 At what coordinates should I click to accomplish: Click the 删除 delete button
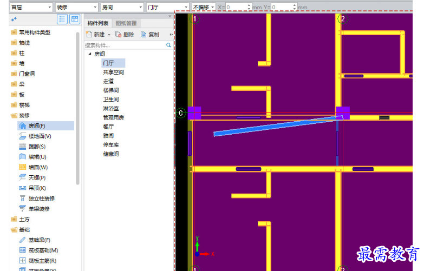pyautogui.click(x=125, y=34)
